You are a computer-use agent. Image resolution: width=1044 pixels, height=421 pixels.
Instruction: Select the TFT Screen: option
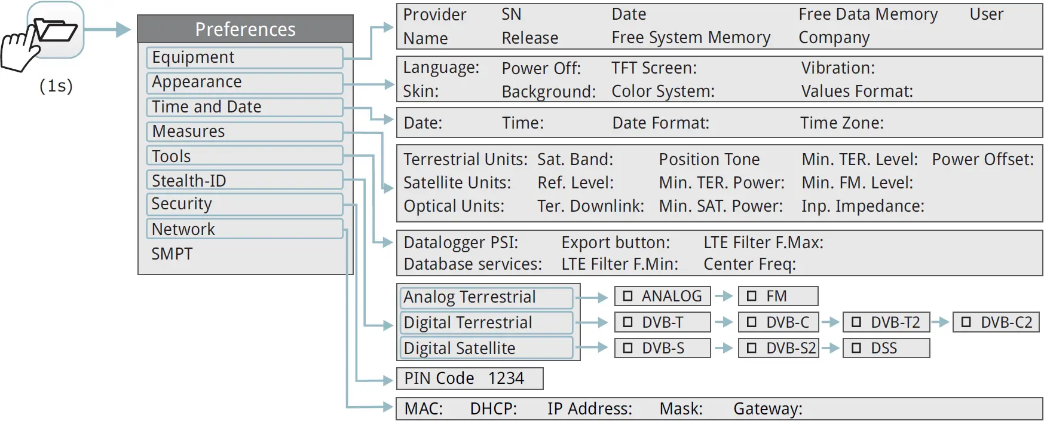(x=654, y=68)
